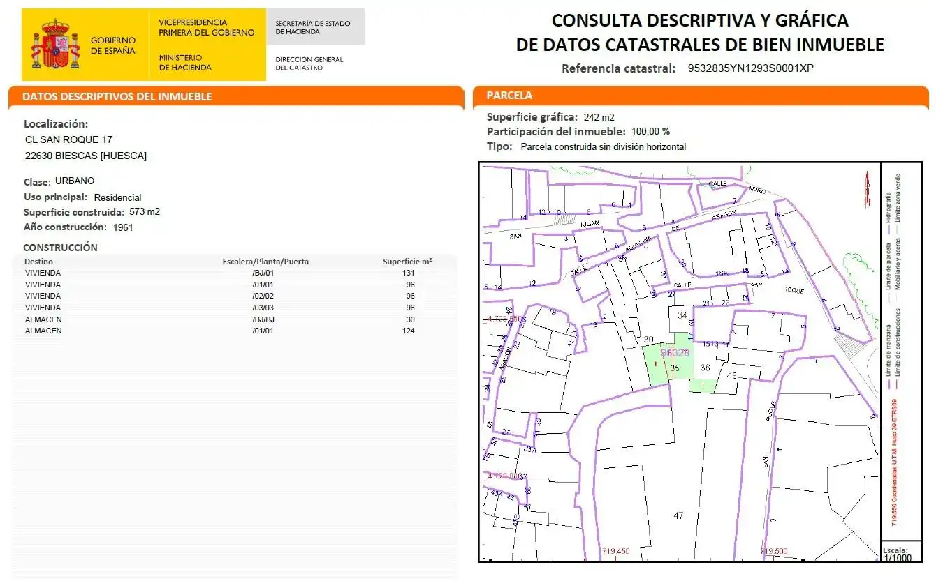This screenshot has width=936, height=581.
Task: Click the '/BJ/BJ' location cell
Action: pyautogui.click(x=263, y=319)
